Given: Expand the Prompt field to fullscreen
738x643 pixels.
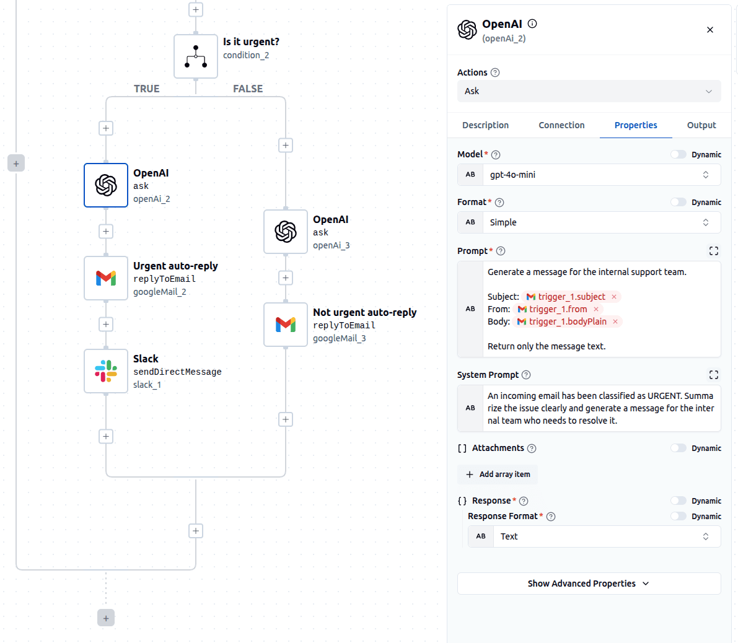Looking at the screenshot, I should tap(713, 251).
